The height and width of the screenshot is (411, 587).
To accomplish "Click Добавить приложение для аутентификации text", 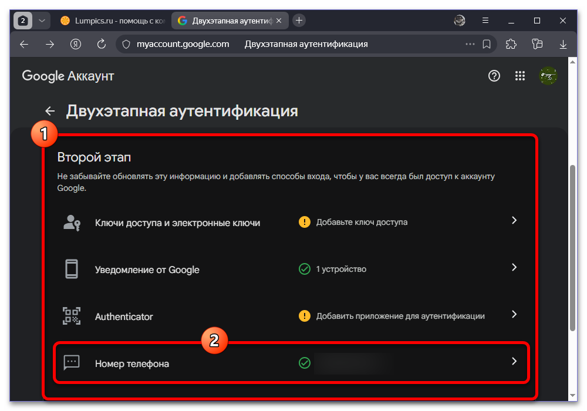I will (x=400, y=316).
